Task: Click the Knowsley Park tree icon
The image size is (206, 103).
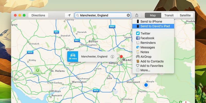Action: [38, 70]
